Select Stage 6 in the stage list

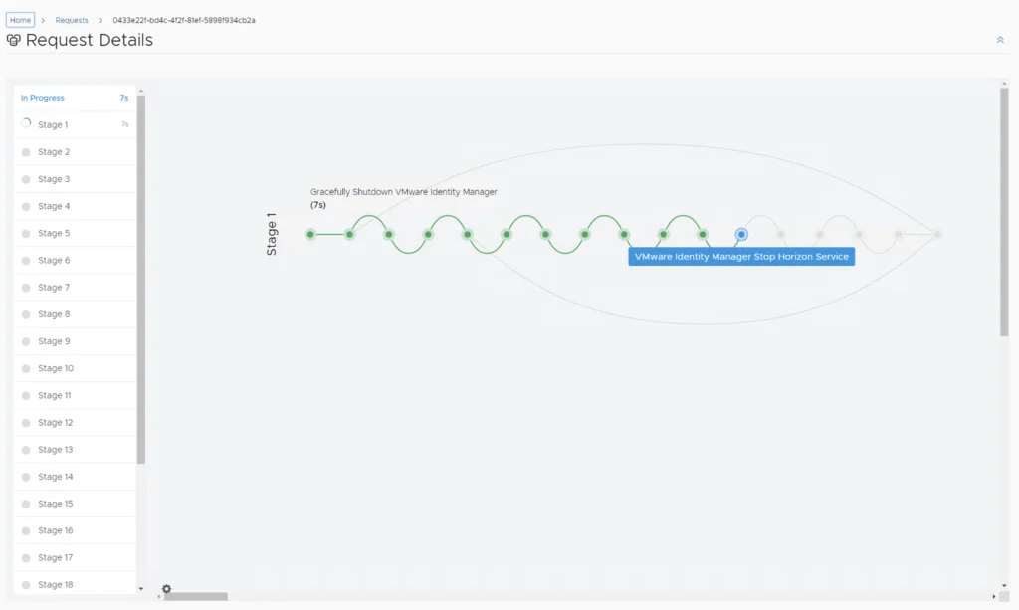pos(75,261)
